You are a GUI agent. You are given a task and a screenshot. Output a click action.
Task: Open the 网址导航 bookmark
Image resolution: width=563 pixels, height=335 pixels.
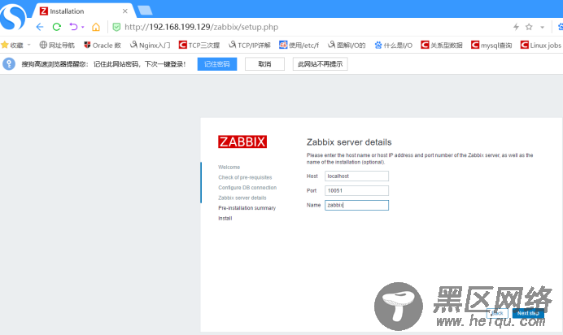tap(57, 46)
